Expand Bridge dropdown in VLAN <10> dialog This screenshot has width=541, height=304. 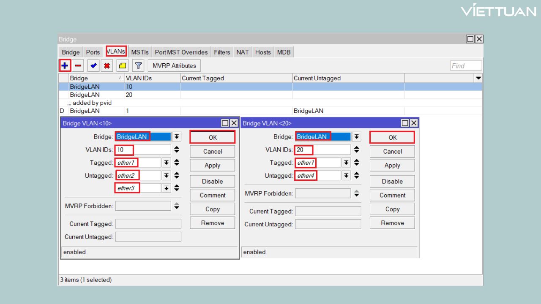[x=176, y=137]
